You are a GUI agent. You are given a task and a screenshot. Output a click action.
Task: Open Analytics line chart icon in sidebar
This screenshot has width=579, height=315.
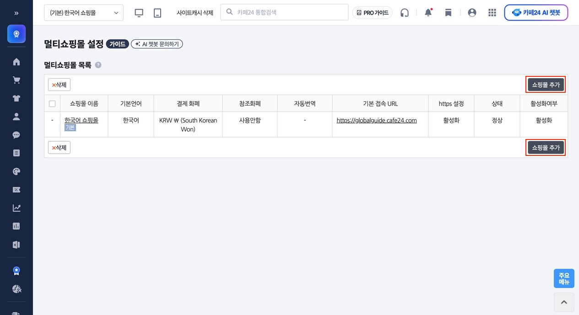[16, 208]
